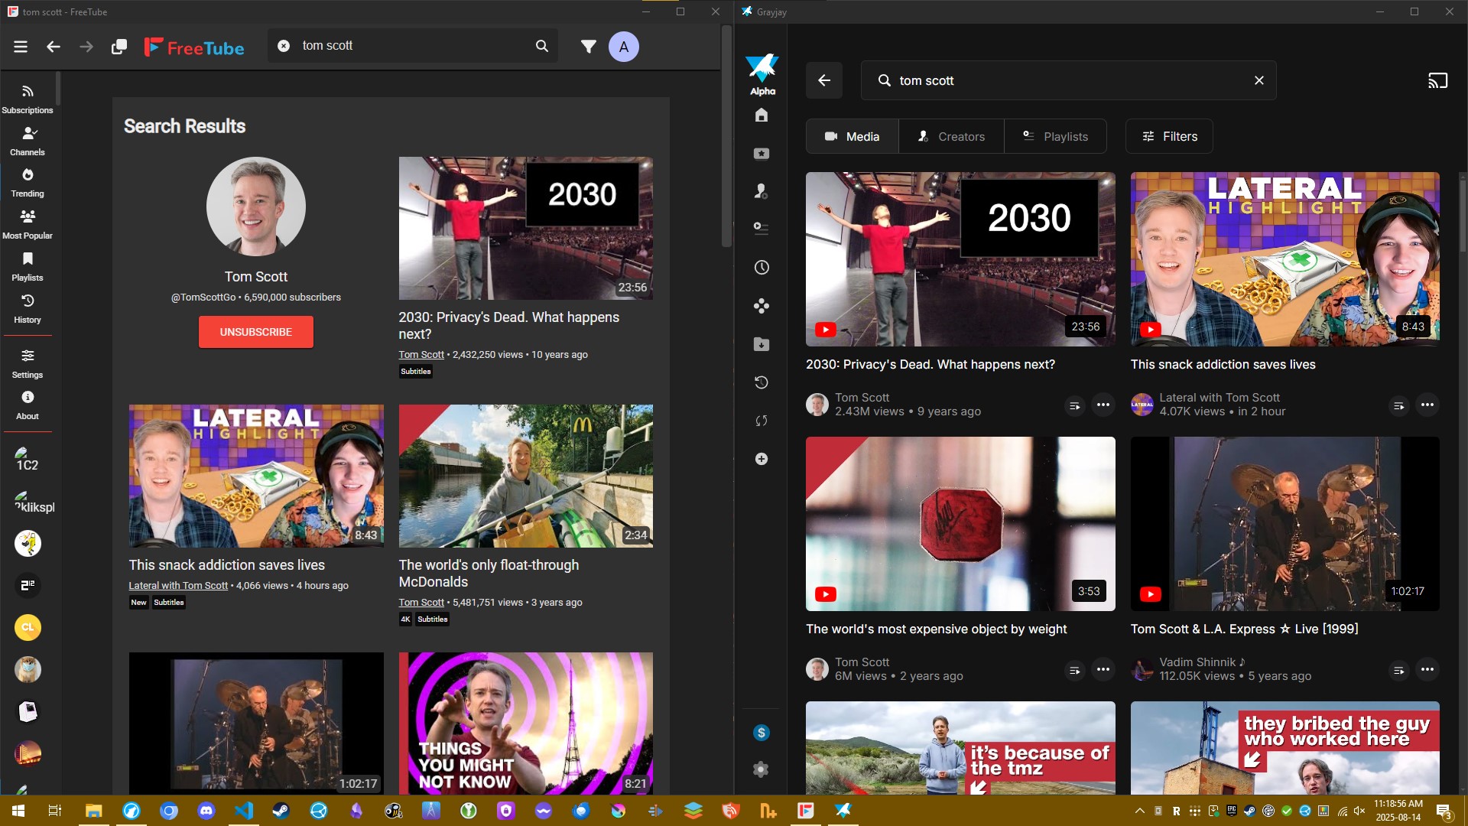Open Grayjay Subscriptions sidebar icon
Viewport: 1468px width, 826px height.
(762, 154)
